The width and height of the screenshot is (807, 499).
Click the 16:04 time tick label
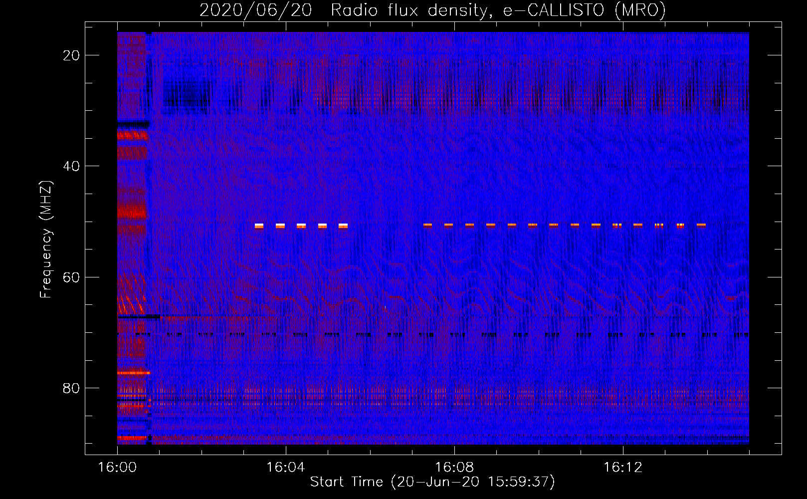pyautogui.click(x=285, y=468)
